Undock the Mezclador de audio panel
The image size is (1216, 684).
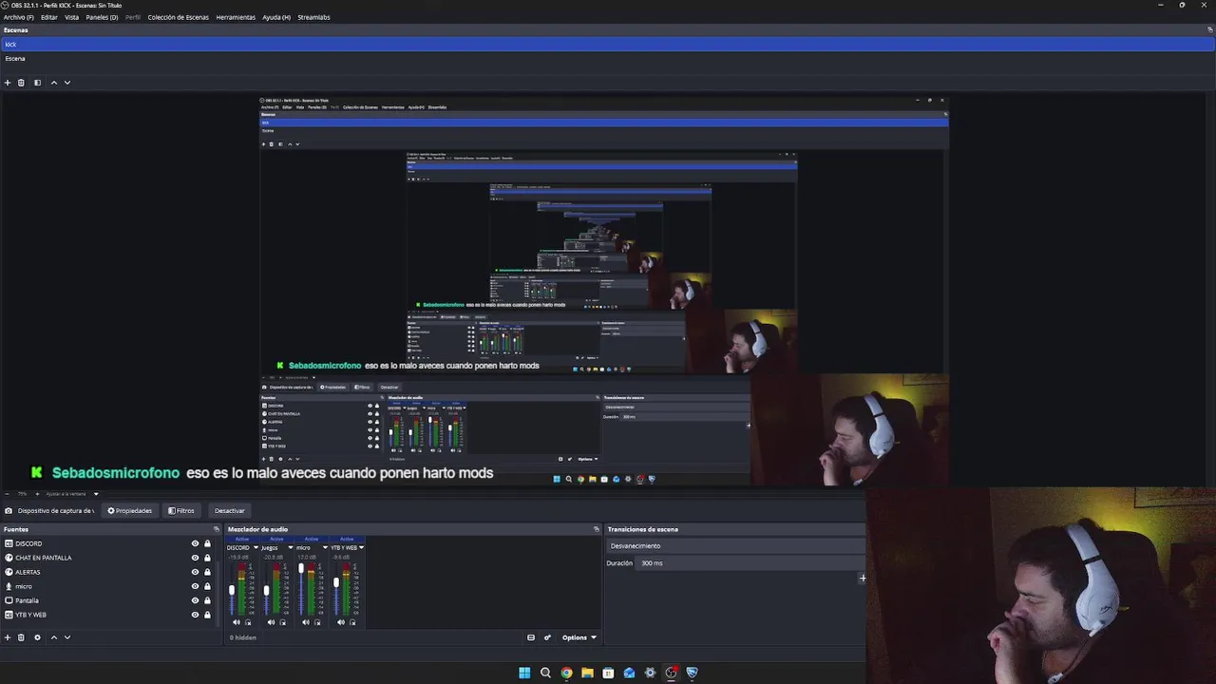597,529
